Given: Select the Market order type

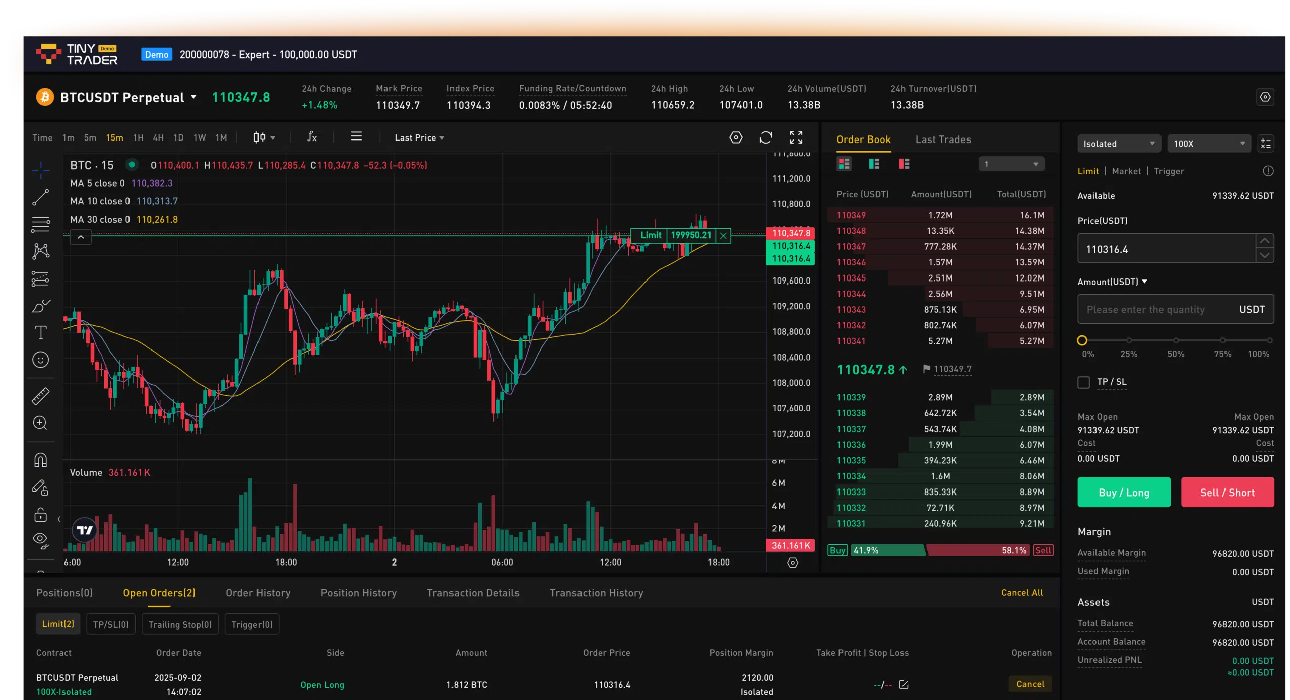Looking at the screenshot, I should (1126, 171).
